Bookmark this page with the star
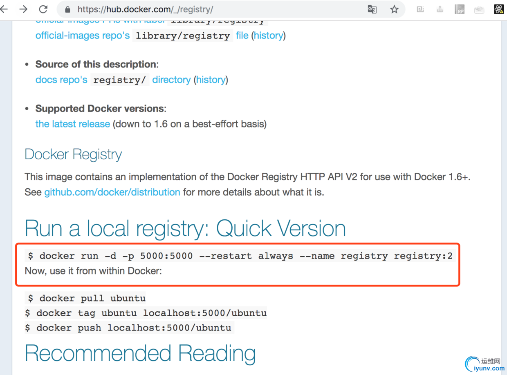The image size is (507, 375). coord(394,9)
